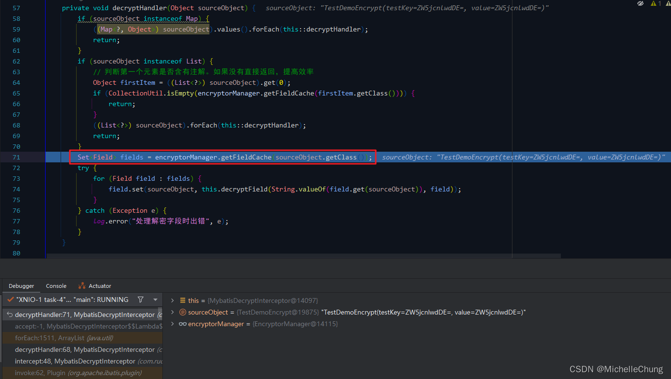671x379 pixels.
Task: Click the decryptHandler method name on line 57
Action: [x=140, y=8]
